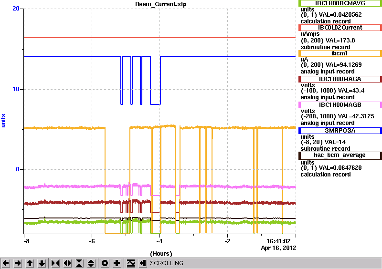
Task: Pan the graph up with the up arrow
Action: [30, 263]
